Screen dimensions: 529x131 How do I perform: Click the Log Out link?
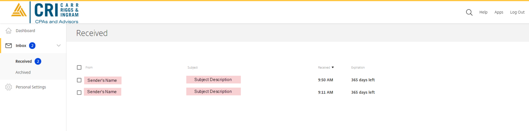tap(517, 12)
